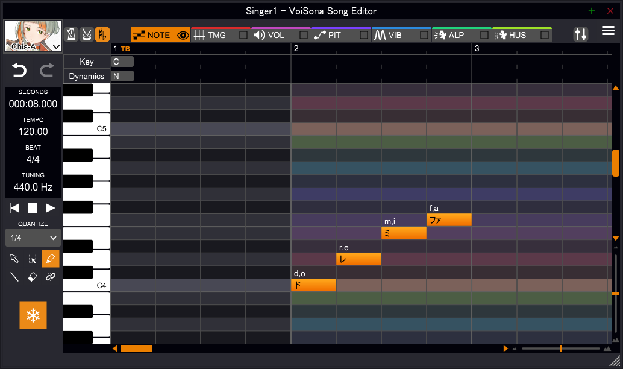Click the vertical zoom slider handle
Viewport: 623px width, 369px height.
[615, 294]
